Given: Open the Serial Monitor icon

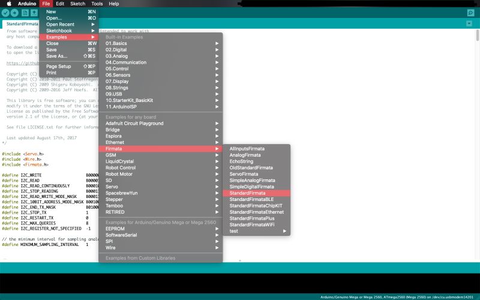Looking at the screenshot, I should (x=470, y=13).
